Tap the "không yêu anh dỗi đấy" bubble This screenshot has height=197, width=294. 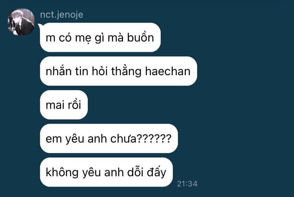point(106,172)
